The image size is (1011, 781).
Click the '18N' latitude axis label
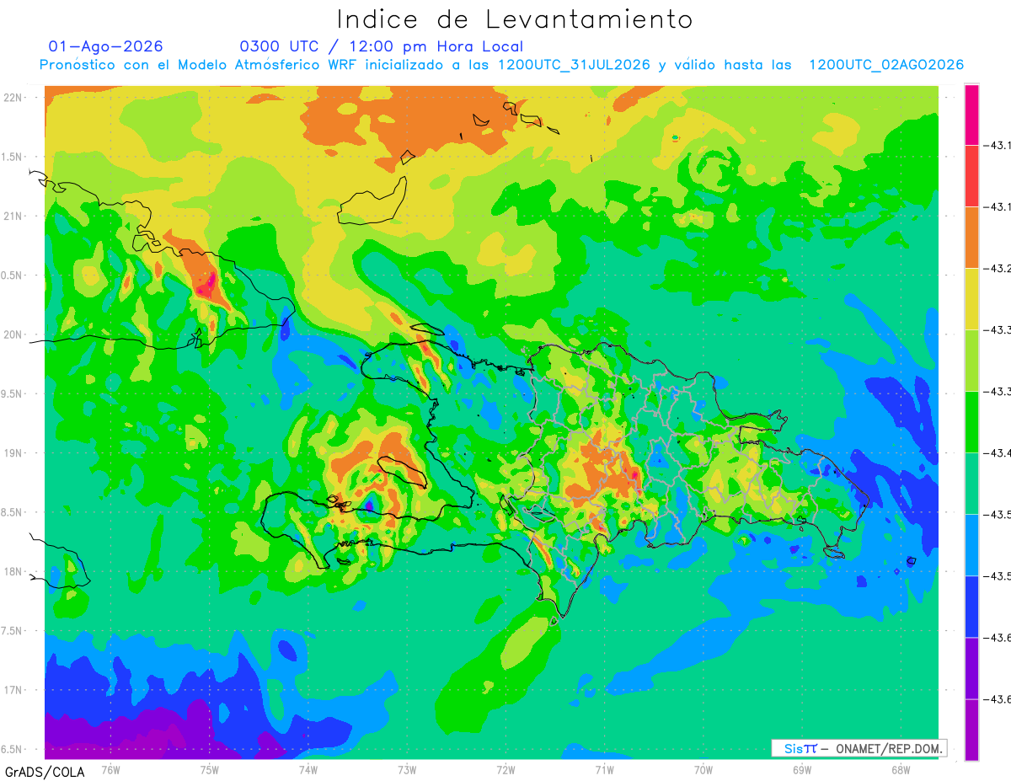click(13, 571)
